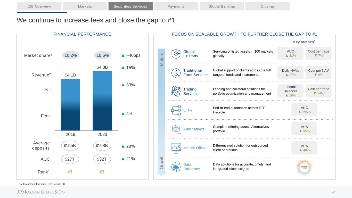The width and height of the screenshot is (352, 198).
Task: Click the Alternatives database icon
Action: [x=176, y=129]
